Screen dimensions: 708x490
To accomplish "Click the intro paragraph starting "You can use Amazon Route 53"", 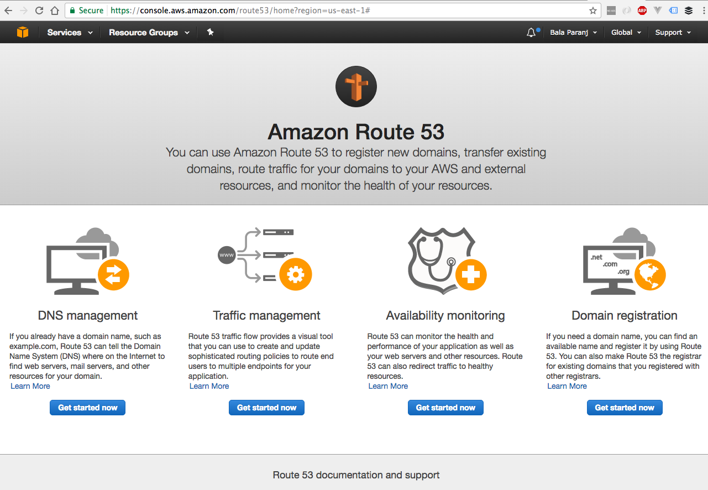I will click(x=356, y=169).
